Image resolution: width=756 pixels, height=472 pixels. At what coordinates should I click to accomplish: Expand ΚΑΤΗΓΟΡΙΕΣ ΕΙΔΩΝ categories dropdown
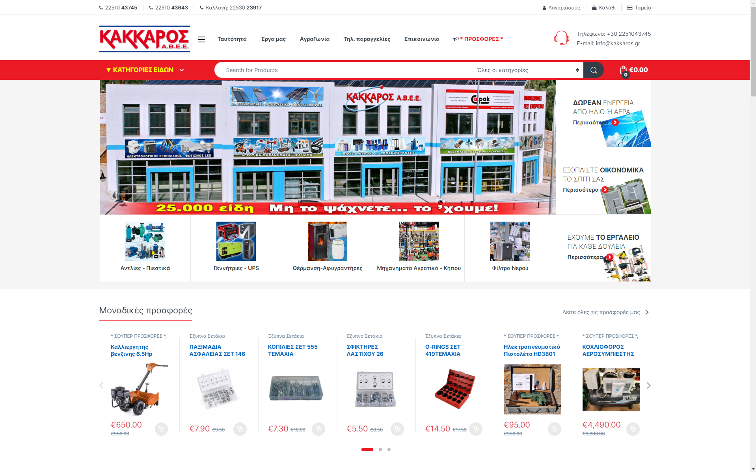point(145,70)
